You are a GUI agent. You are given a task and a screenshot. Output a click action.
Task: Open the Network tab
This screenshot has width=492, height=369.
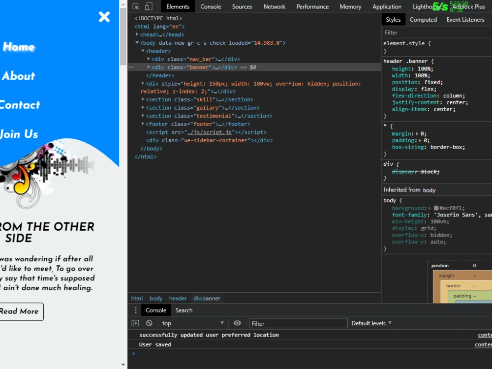(274, 6)
